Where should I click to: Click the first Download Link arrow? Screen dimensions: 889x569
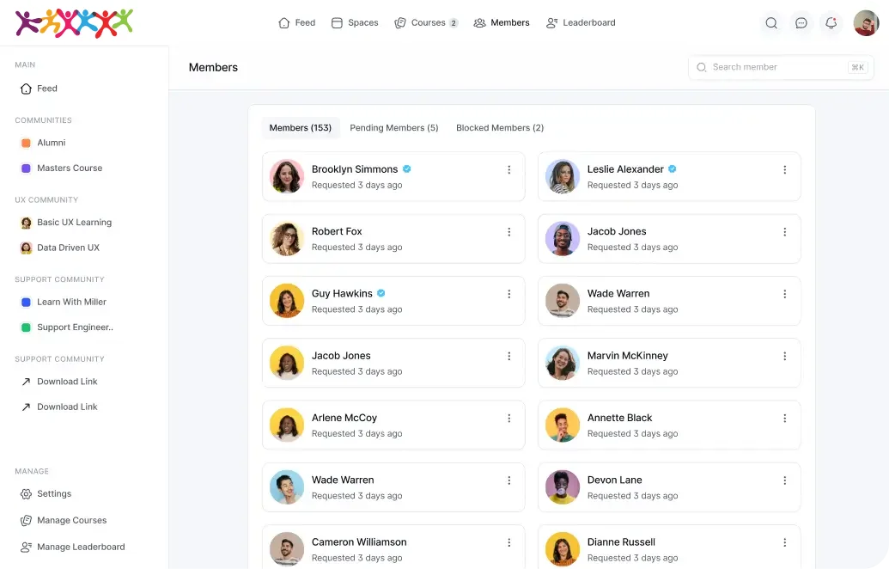click(26, 382)
